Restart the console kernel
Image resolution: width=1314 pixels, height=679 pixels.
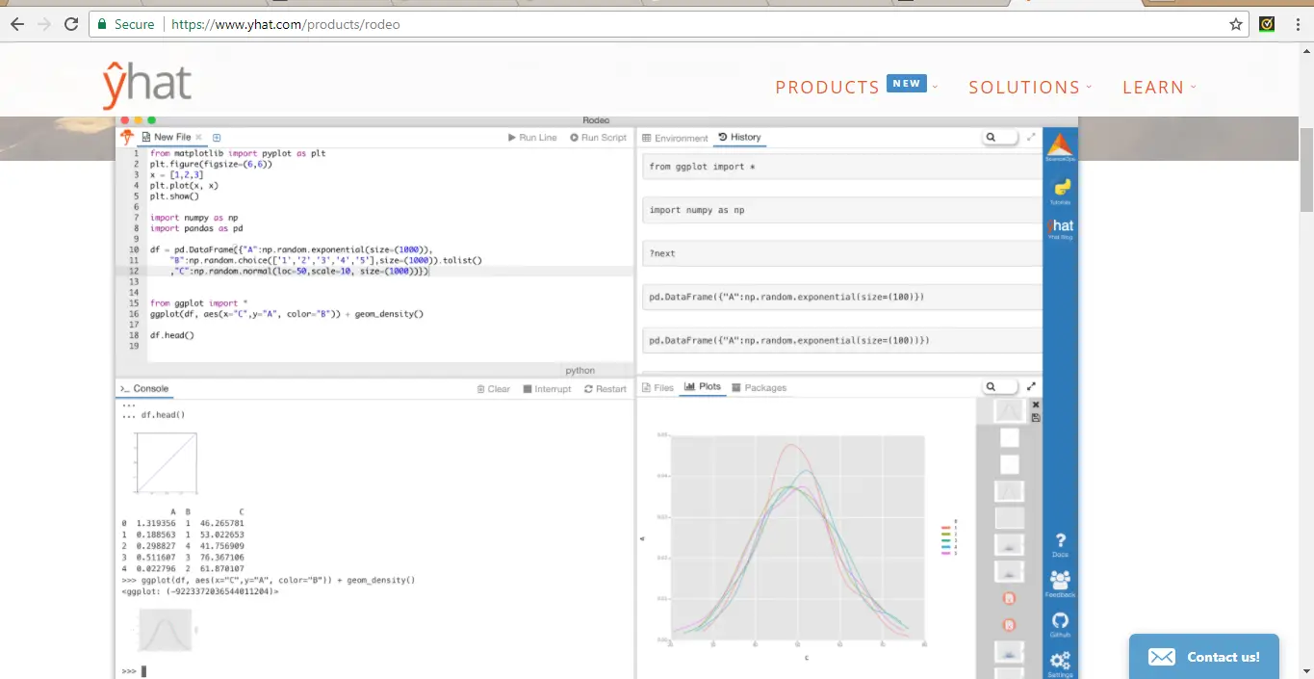[x=605, y=389]
